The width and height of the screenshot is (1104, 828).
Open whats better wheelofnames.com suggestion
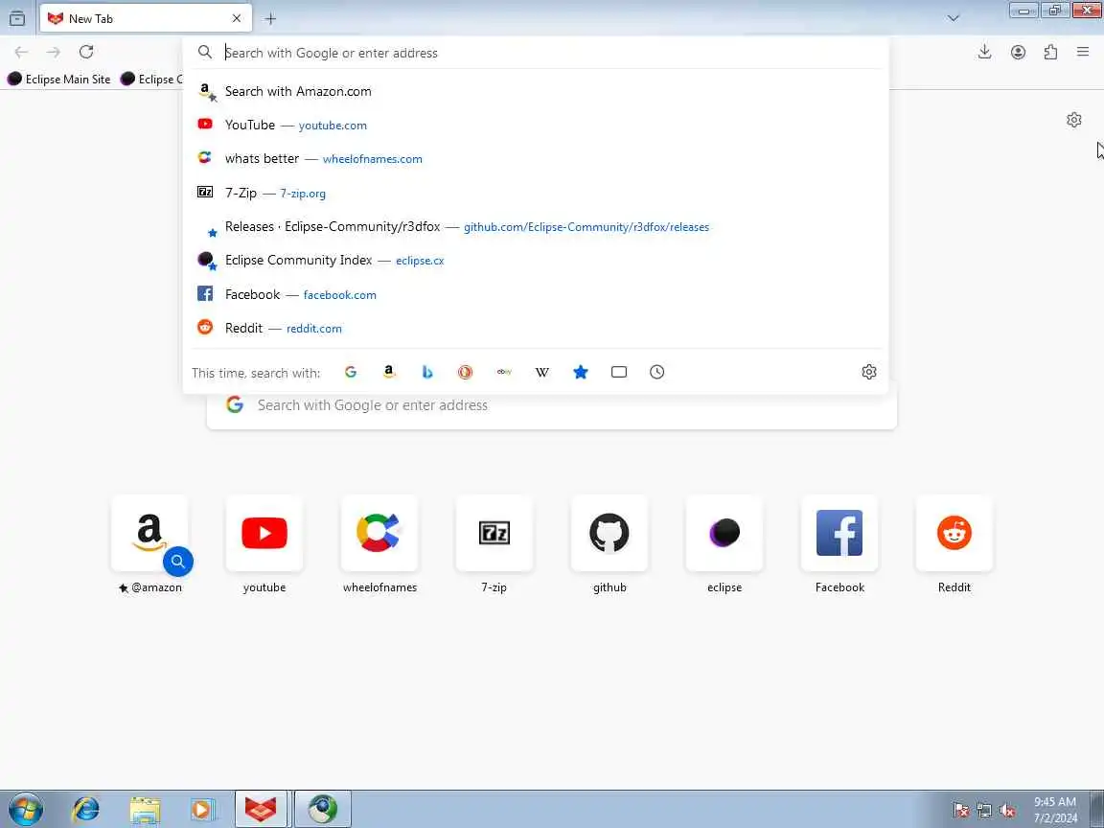tap(535, 158)
